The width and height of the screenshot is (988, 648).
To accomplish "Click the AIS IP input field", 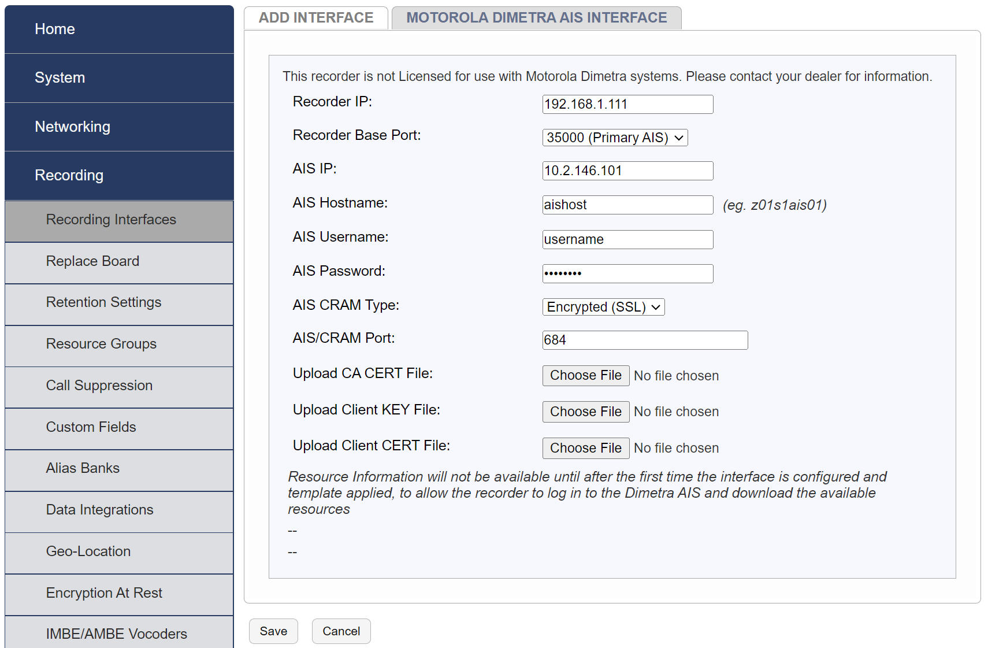I will click(627, 171).
